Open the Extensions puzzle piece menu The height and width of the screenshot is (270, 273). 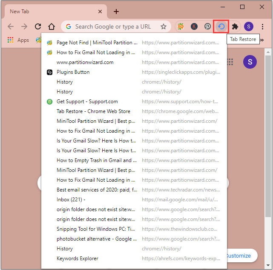coord(235,26)
